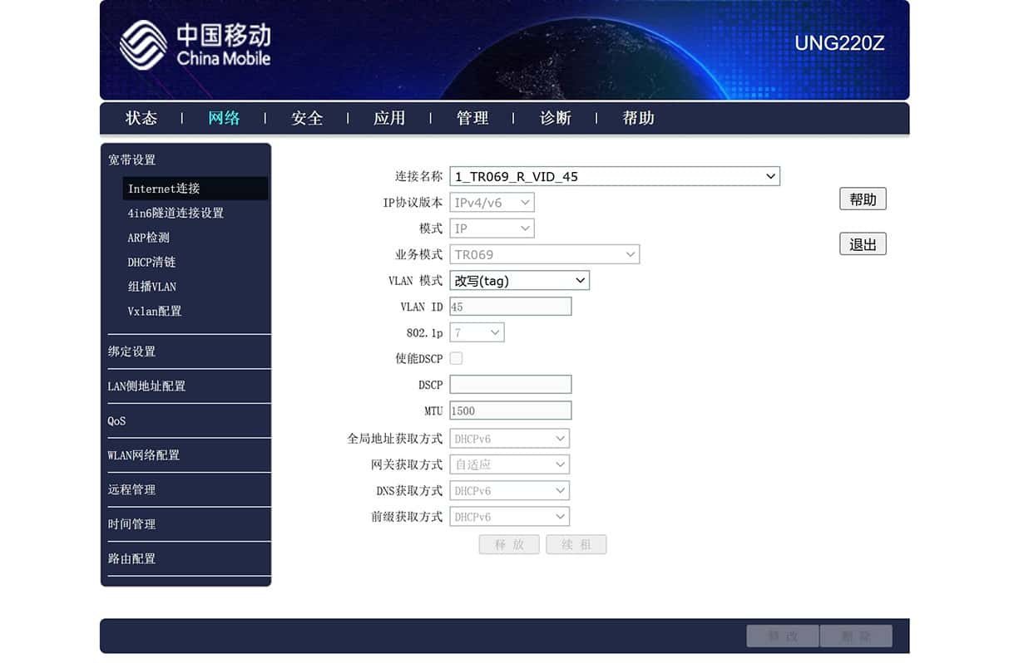1009x663 pixels.
Task: Open the IP协议版本 dropdown
Action: pos(492,202)
